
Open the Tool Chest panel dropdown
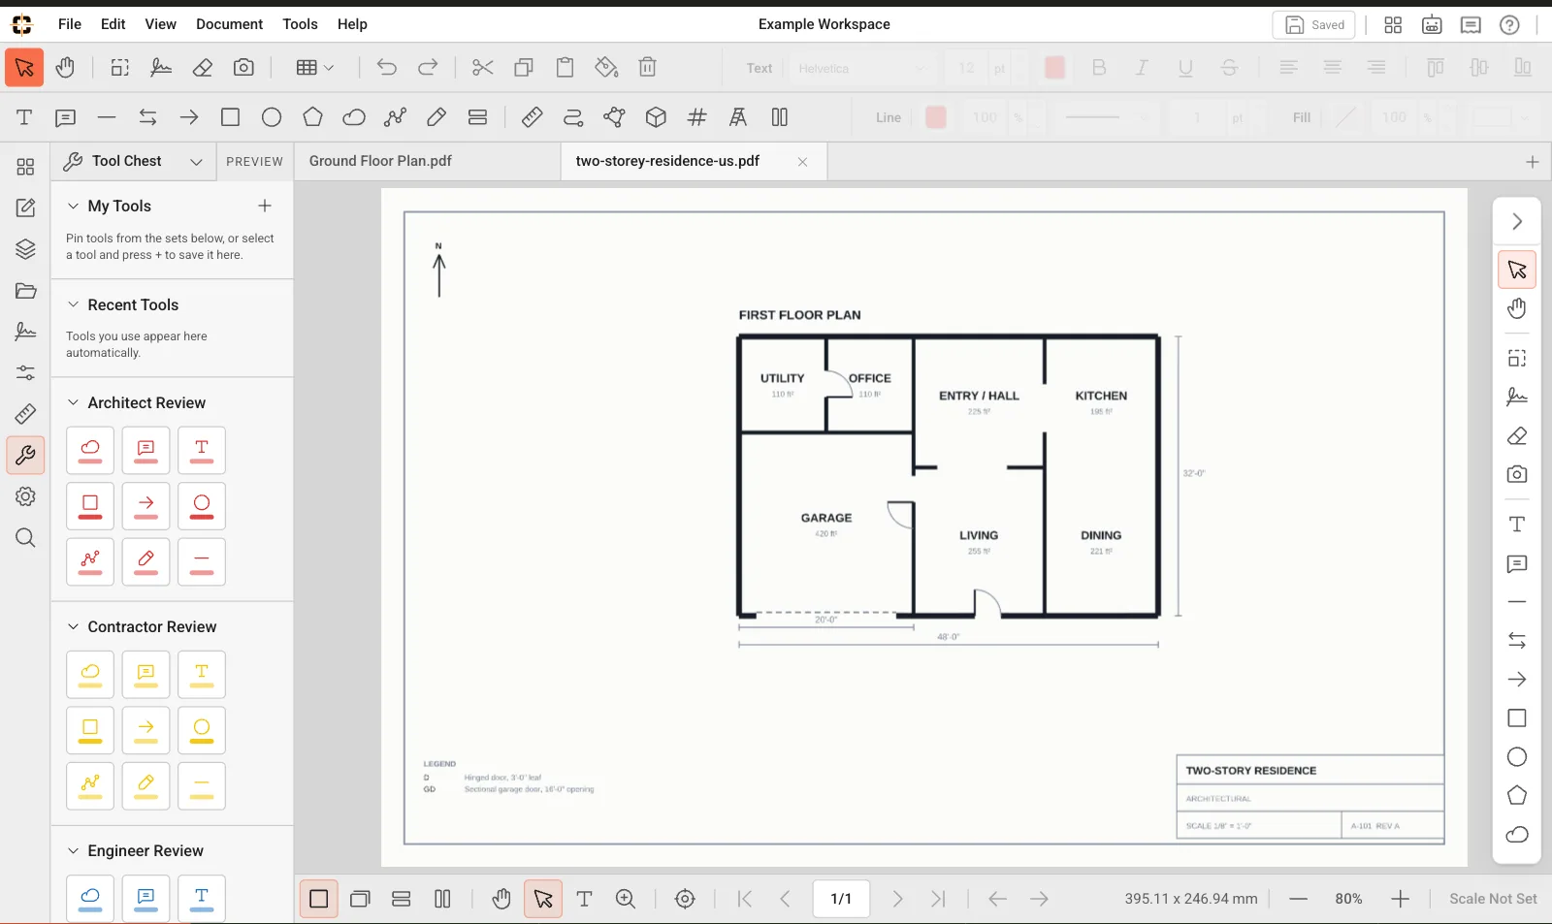point(196,162)
